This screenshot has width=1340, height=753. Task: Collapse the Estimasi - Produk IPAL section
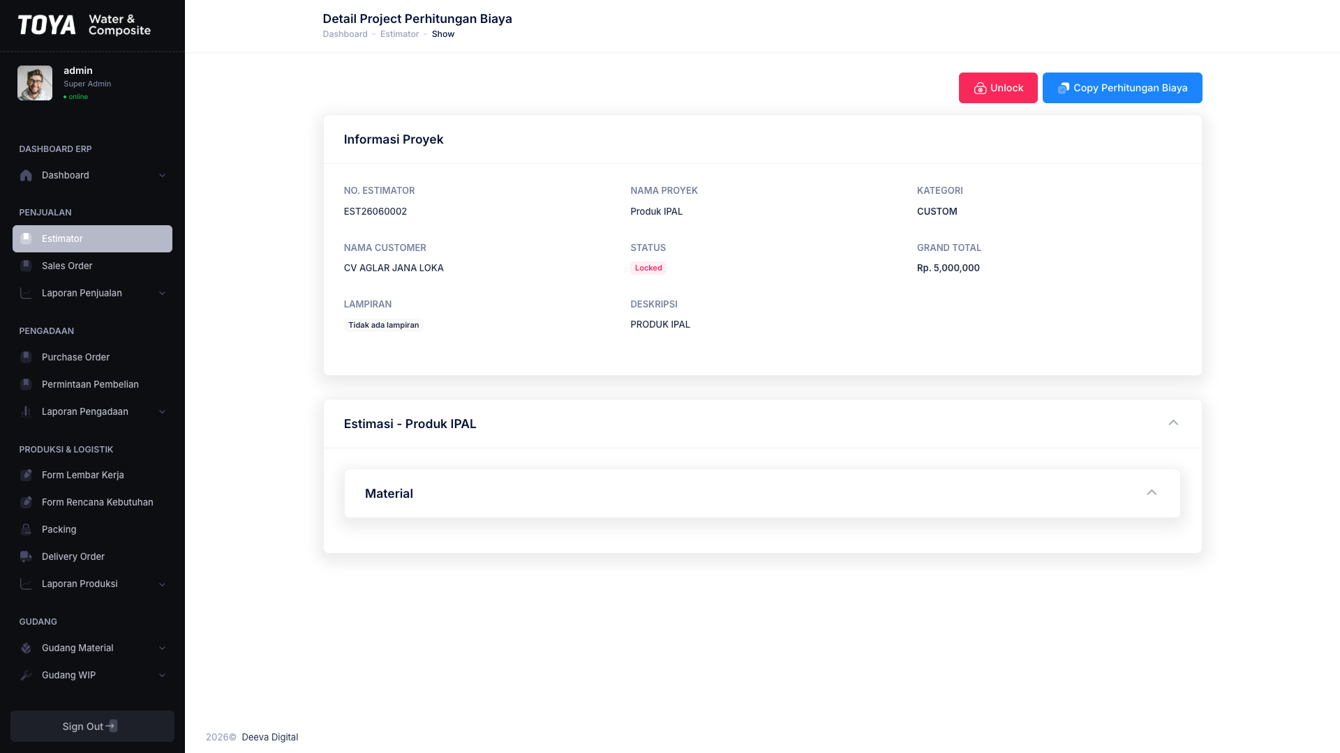1173,423
